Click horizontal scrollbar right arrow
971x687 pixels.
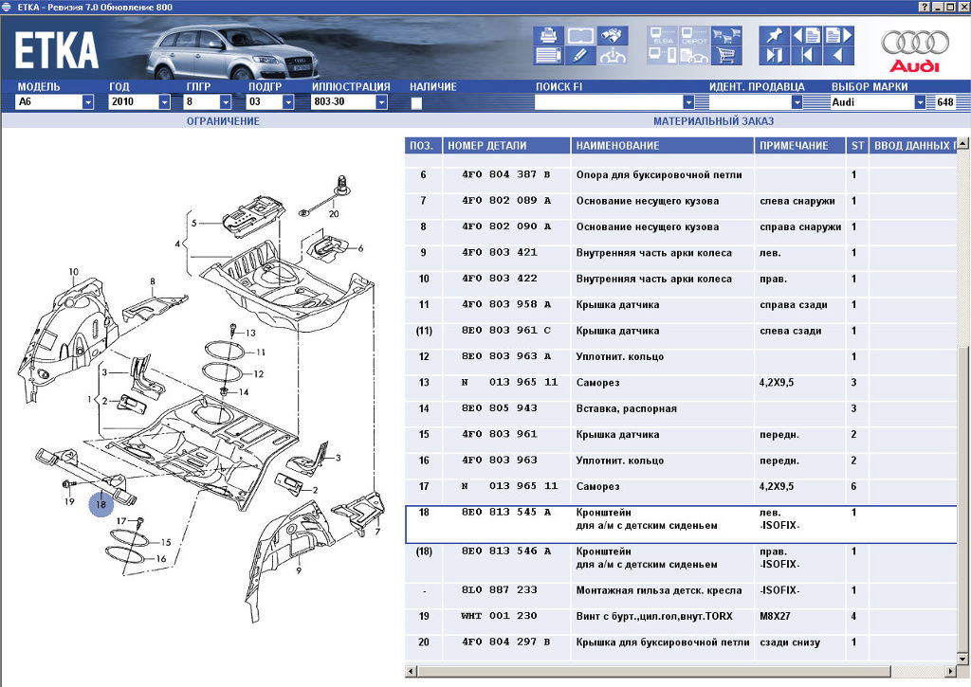950,671
